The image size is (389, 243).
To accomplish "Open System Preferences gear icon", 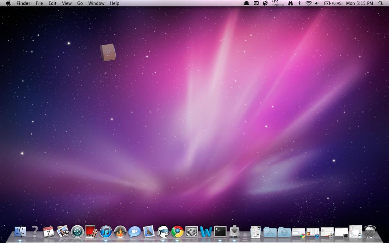I will click(x=192, y=232).
